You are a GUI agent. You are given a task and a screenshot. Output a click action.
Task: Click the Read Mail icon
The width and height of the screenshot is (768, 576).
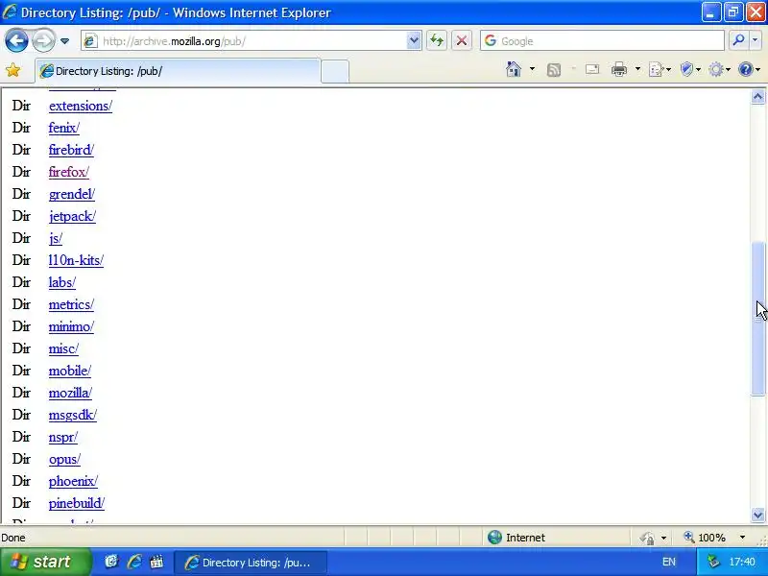click(592, 69)
